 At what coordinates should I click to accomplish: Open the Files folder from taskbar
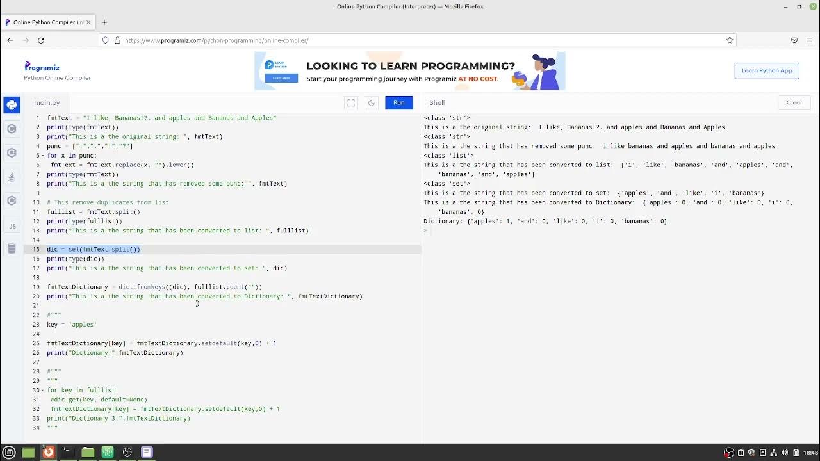coord(88,452)
